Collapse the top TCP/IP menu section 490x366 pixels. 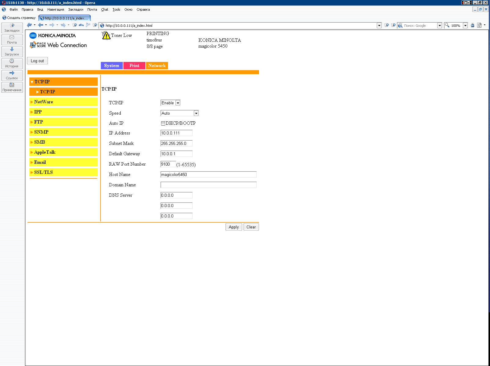[x=64, y=82]
